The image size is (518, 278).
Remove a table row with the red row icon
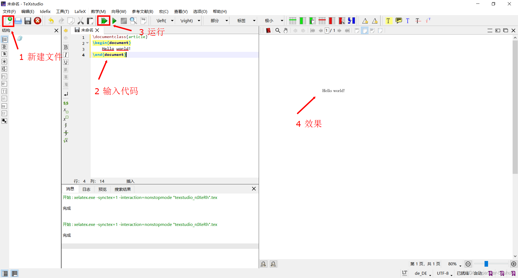[x=322, y=21]
